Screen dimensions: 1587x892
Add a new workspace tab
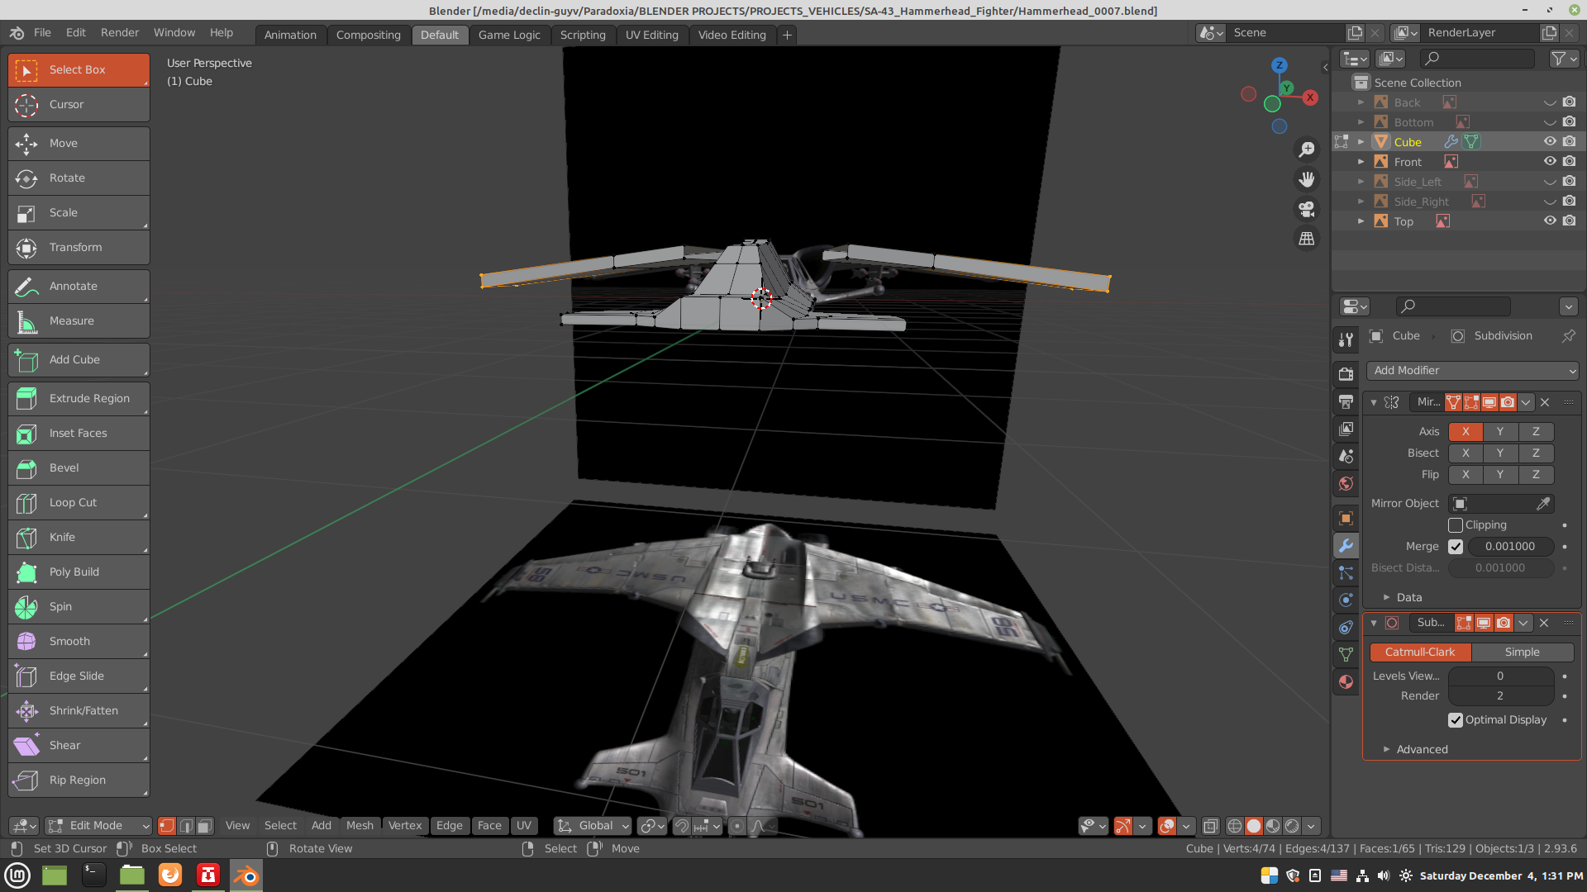(787, 36)
